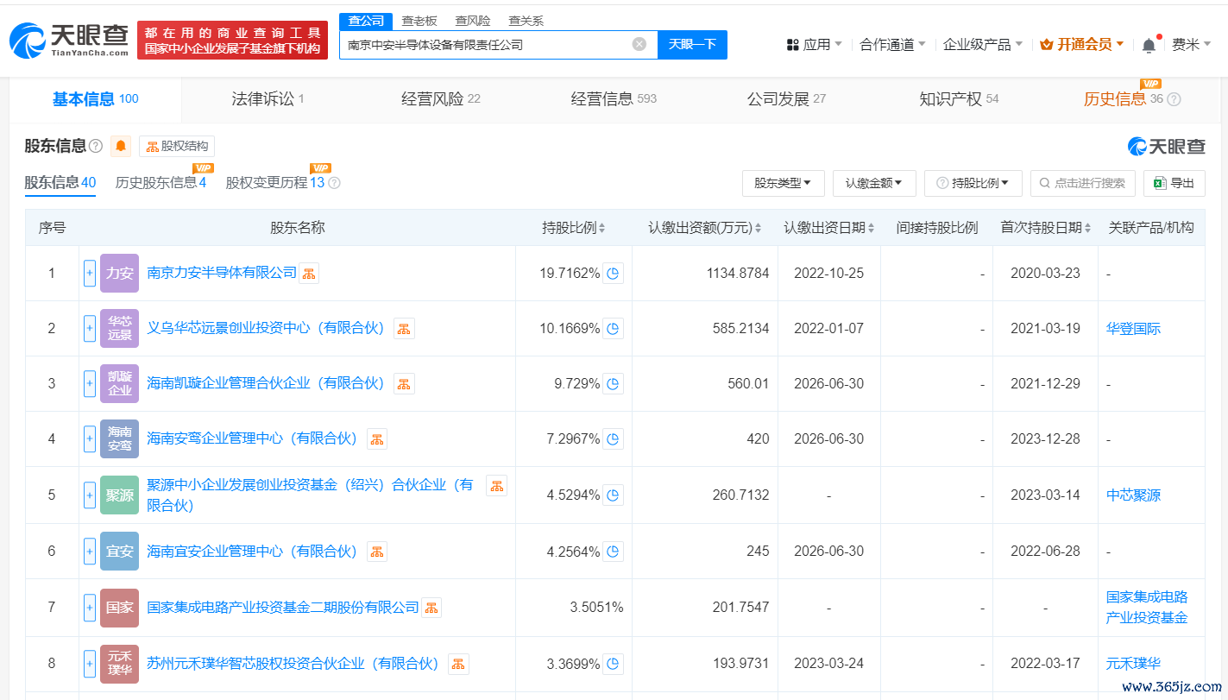This screenshot has width=1228, height=700.
Task: Click the orange bell alert icon beside 股东信息
Action: coord(121,146)
